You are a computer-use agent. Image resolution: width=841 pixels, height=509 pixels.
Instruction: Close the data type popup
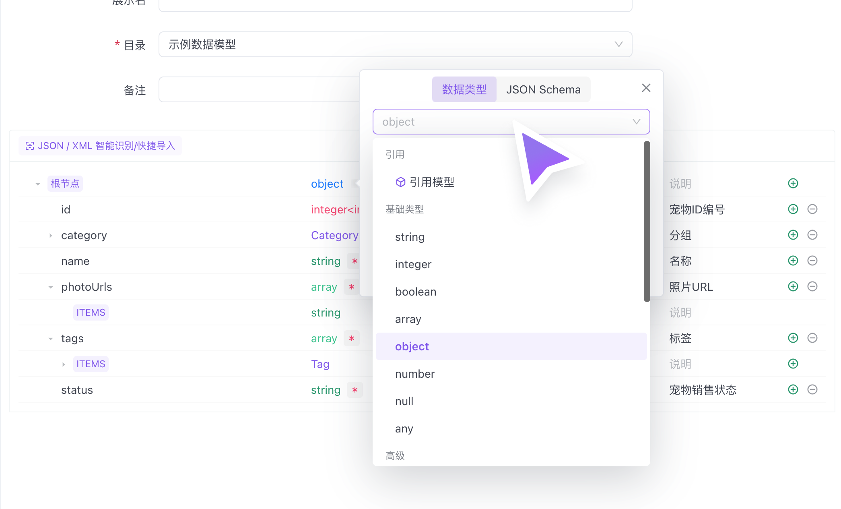[x=646, y=88]
